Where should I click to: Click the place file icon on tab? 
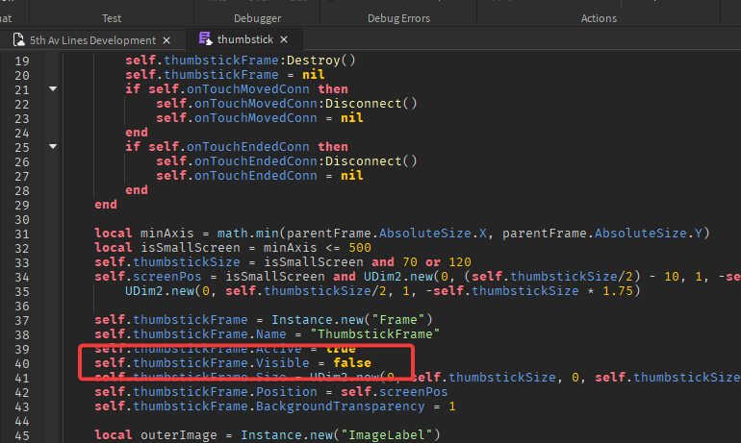pos(19,40)
